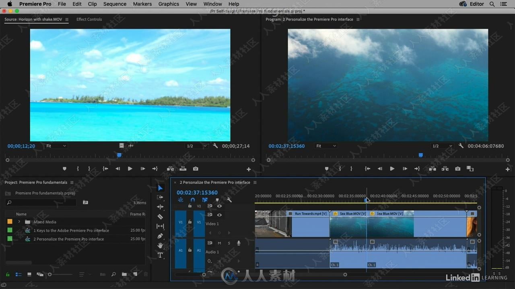Play the Program monitor sequence
515x289 pixels.
(392, 169)
